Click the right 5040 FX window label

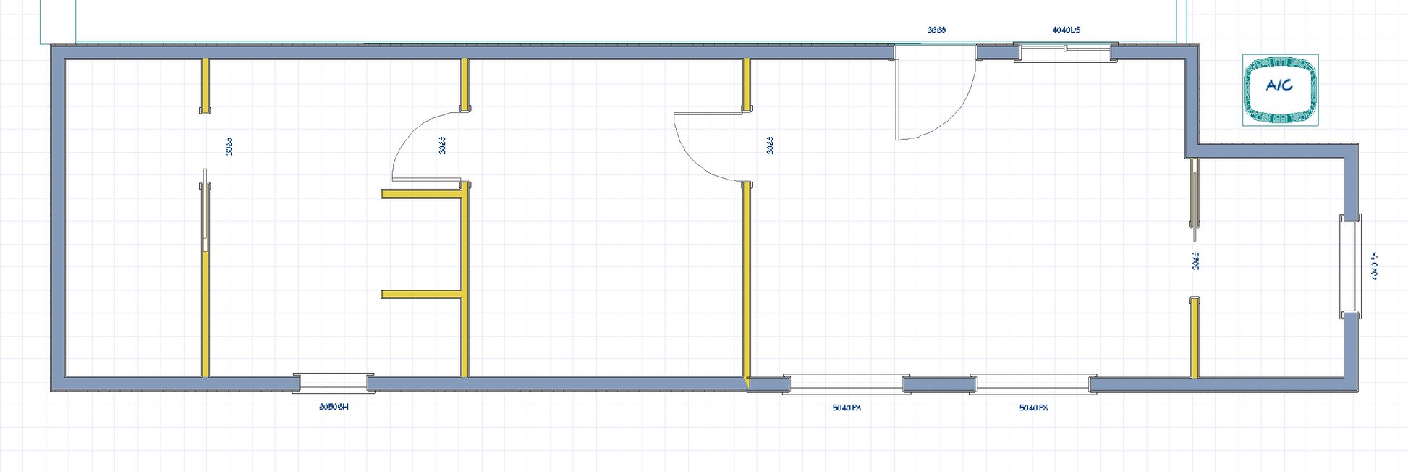[x=1033, y=408]
